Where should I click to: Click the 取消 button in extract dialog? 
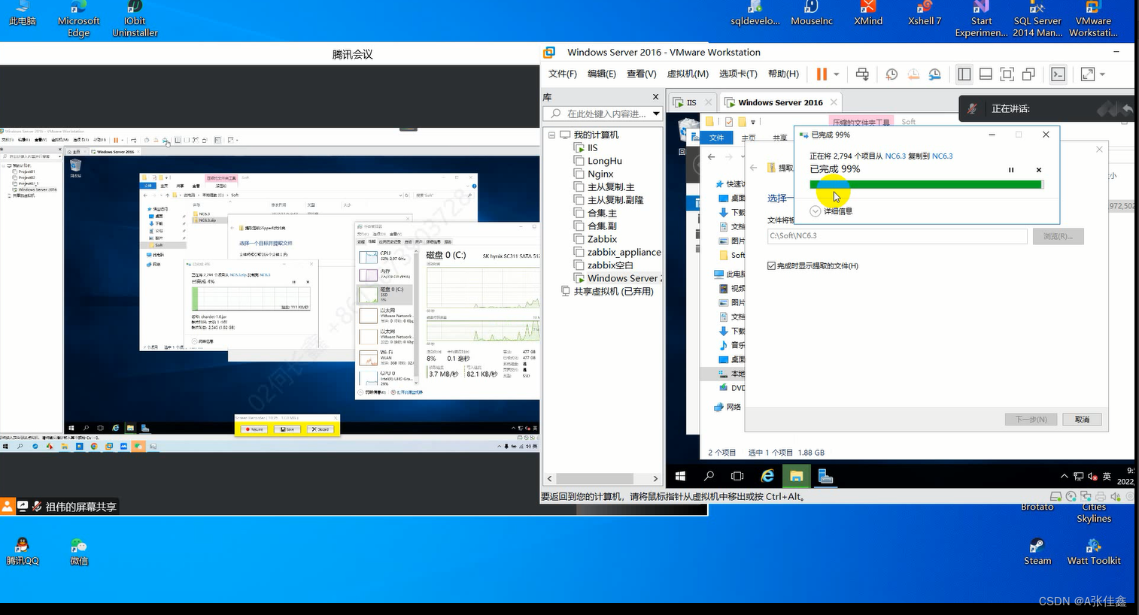click(x=1082, y=420)
